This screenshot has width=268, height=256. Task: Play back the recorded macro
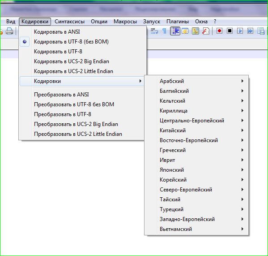[240, 31]
